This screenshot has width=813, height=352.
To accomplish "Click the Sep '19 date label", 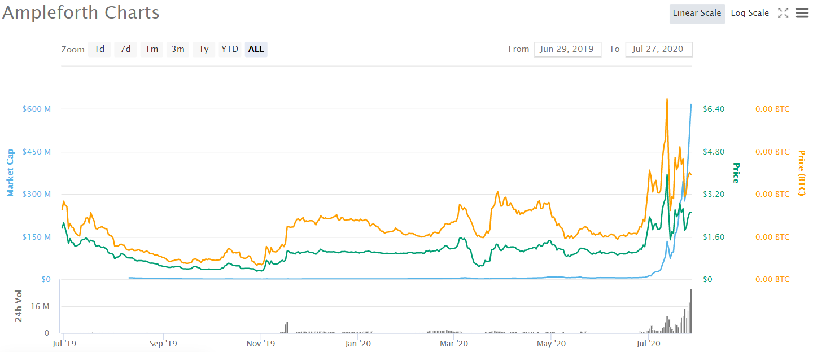I will [x=164, y=343].
